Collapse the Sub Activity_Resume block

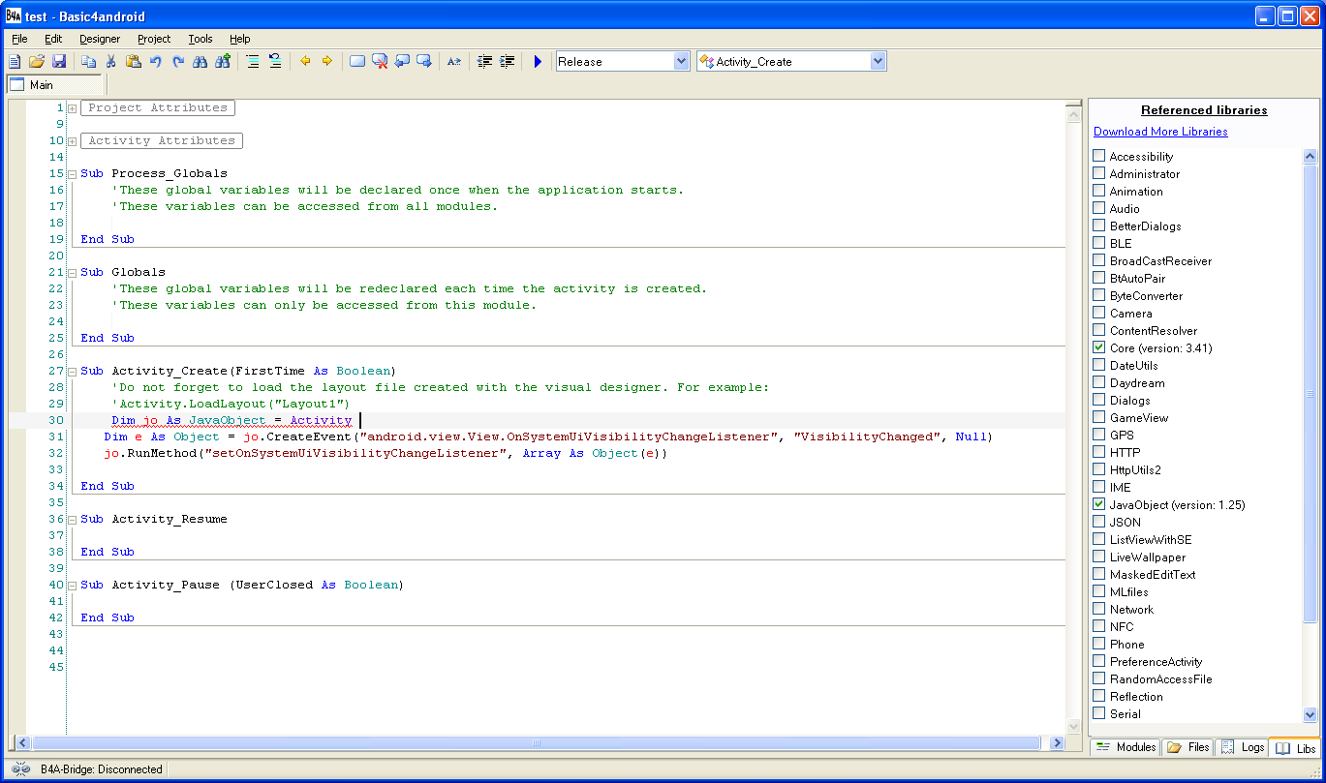73,520
